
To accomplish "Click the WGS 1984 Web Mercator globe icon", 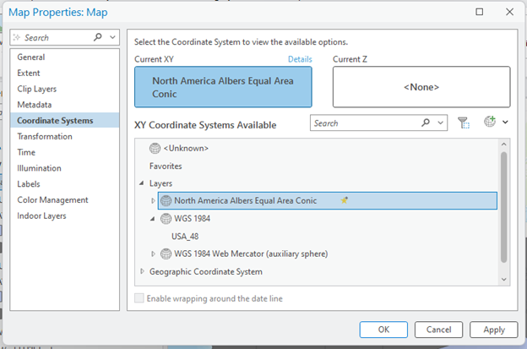I will 166,254.
